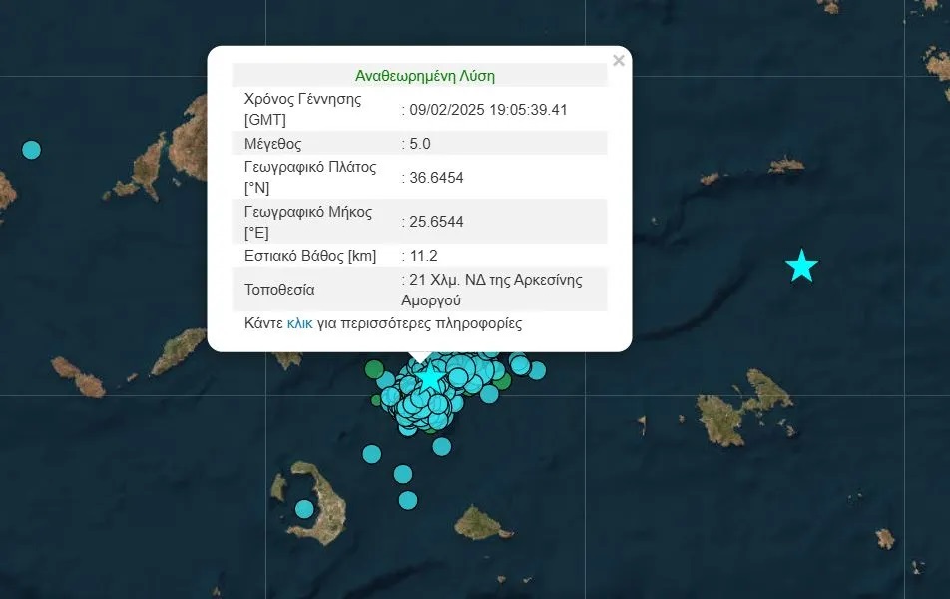Click the focal depth value 11.2
Viewport: 950px width, 599px height.
pos(418,255)
